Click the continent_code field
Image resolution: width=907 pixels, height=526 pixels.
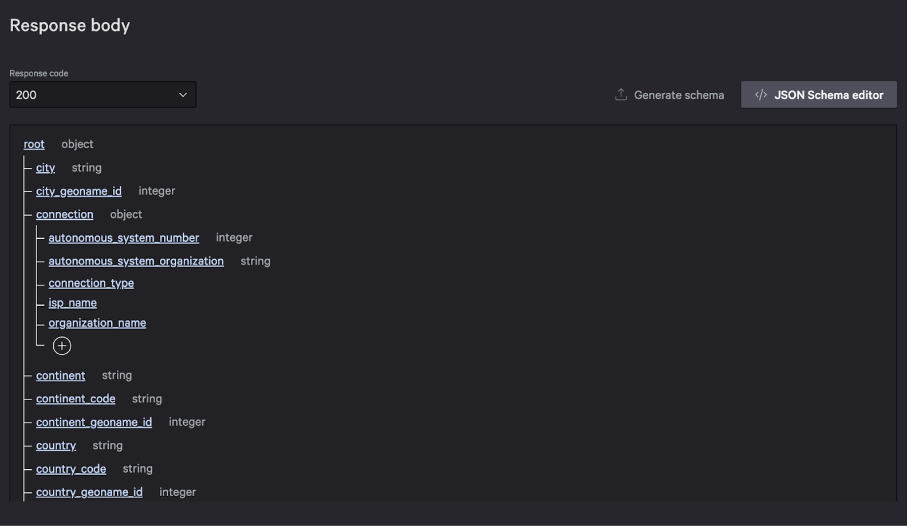click(x=76, y=398)
